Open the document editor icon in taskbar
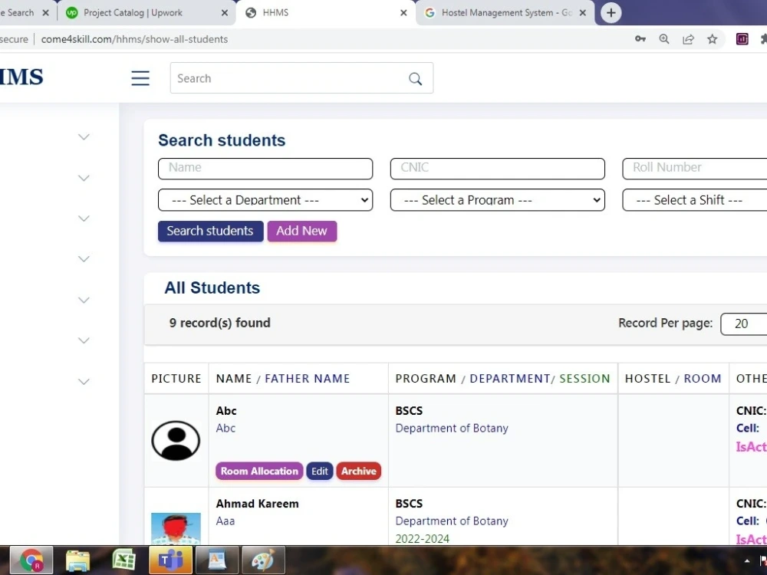767x575 pixels. (x=217, y=560)
